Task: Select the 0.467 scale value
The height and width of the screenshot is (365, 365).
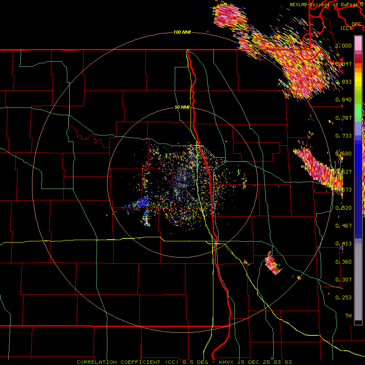Action: pyautogui.click(x=344, y=226)
